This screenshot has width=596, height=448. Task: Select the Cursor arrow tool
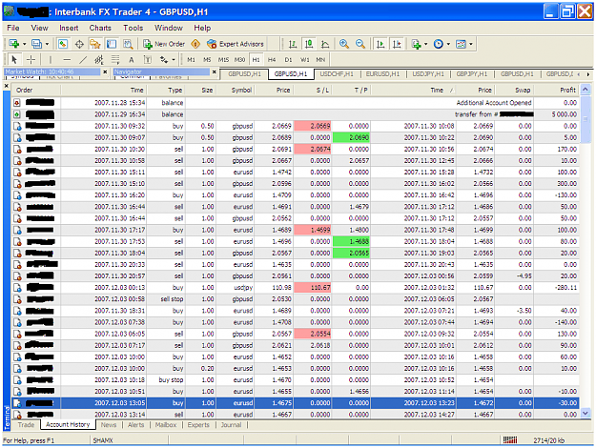pyautogui.click(x=14, y=60)
